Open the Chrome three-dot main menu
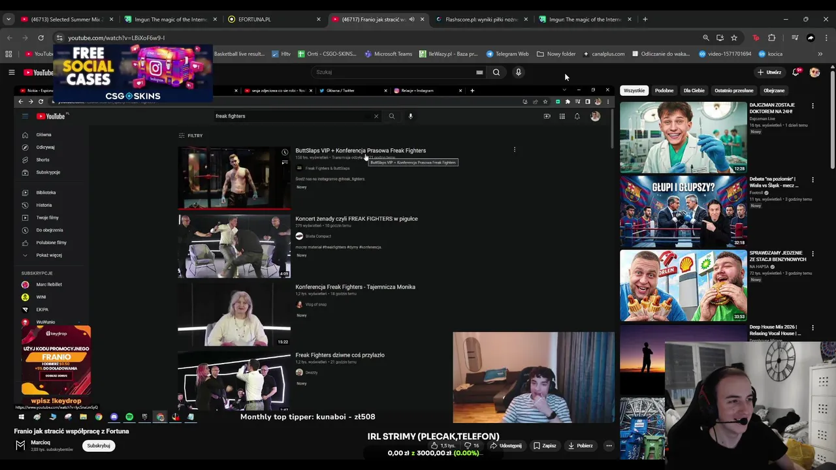This screenshot has width=836, height=470. click(x=826, y=38)
